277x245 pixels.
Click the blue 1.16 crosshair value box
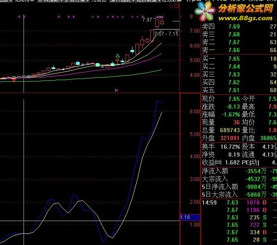[x=190, y=217]
